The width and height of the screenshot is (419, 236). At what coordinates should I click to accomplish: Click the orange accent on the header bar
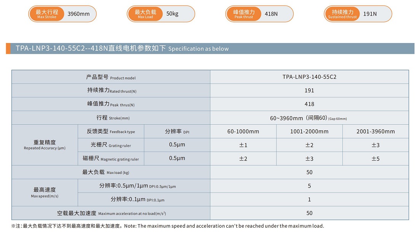(x=8, y=48)
